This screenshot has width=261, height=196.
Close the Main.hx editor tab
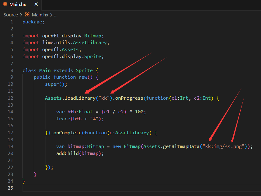(x=36, y=4)
